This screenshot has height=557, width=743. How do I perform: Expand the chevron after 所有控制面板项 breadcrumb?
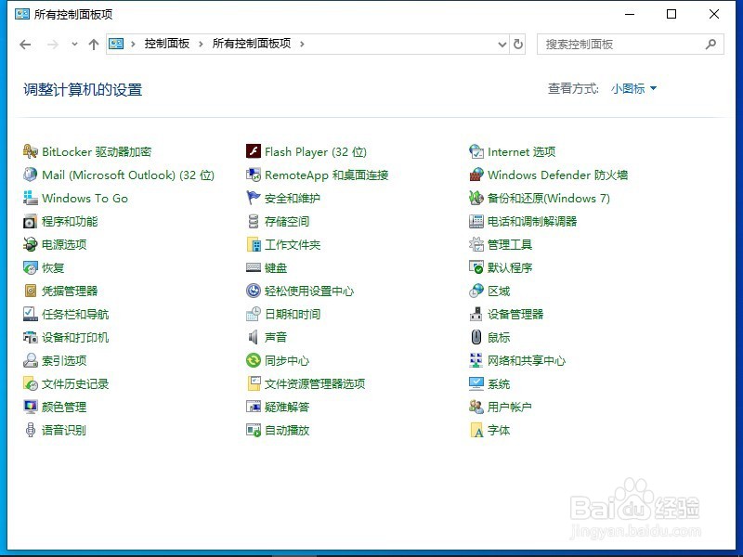(302, 44)
